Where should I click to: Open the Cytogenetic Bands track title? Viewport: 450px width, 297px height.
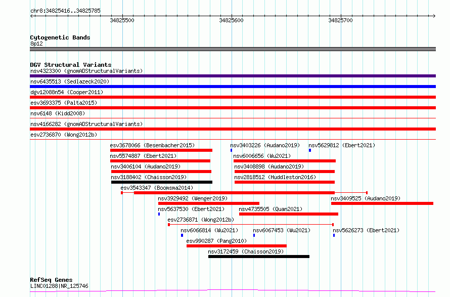[60, 37]
